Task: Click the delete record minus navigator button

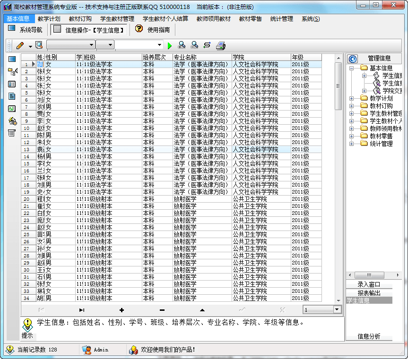Action: (x=162, y=310)
